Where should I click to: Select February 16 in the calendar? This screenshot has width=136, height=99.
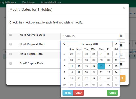[x=109, y=66]
